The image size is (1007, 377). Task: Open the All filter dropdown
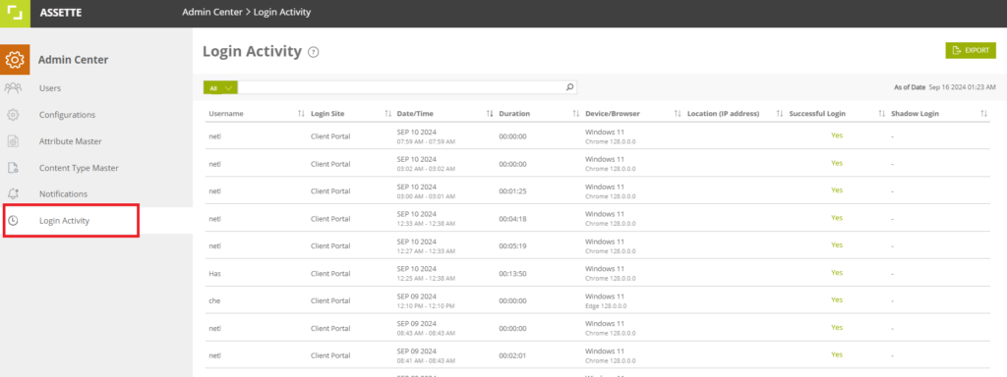pyautogui.click(x=221, y=87)
